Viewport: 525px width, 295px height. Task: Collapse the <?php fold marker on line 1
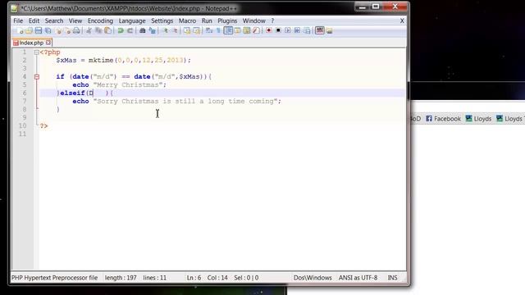[x=36, y=52]
